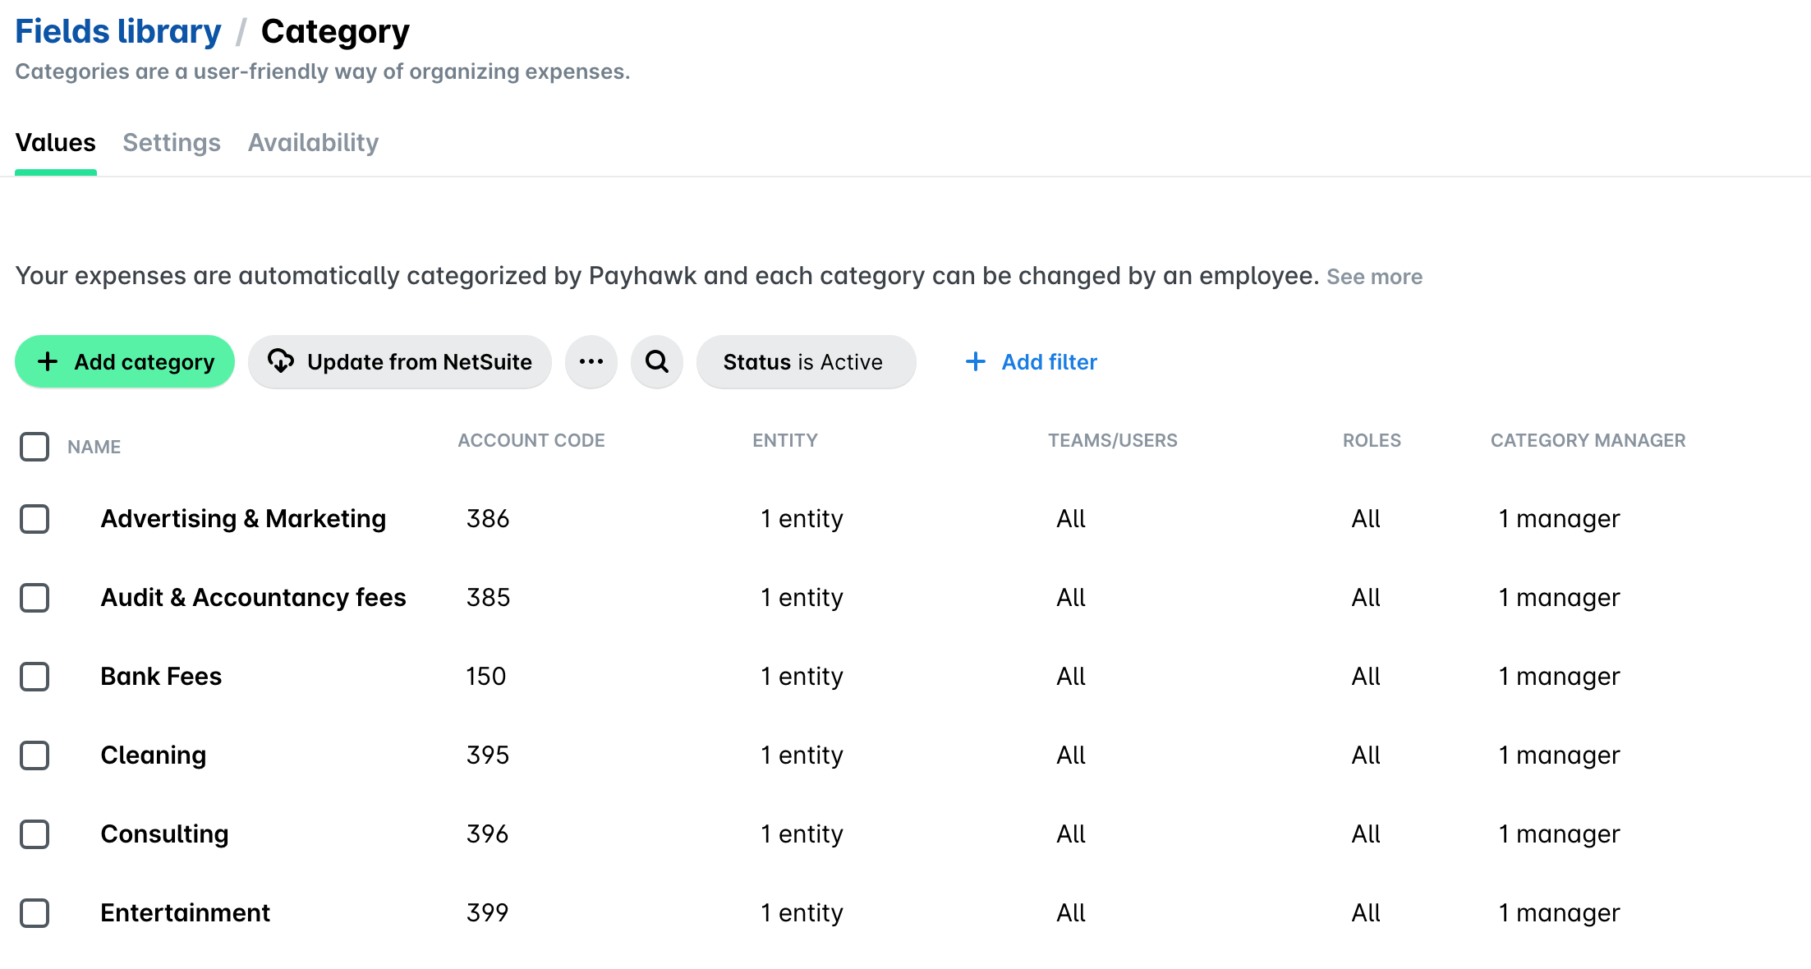Screen dimensions: 1811x969
Task: Check the Entertainment row checkbox
Action: point(34,913)
